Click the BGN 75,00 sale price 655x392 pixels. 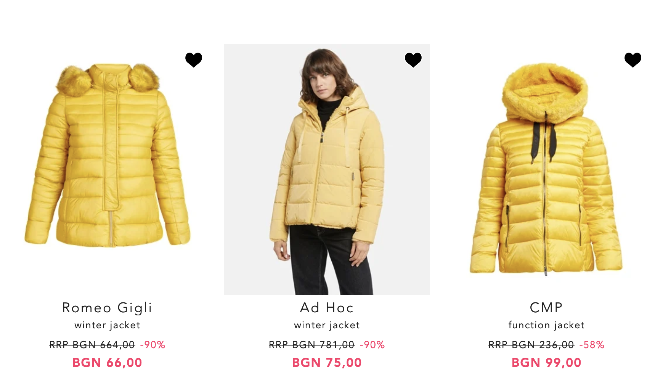pyautogui.click(x=327, y=363)
